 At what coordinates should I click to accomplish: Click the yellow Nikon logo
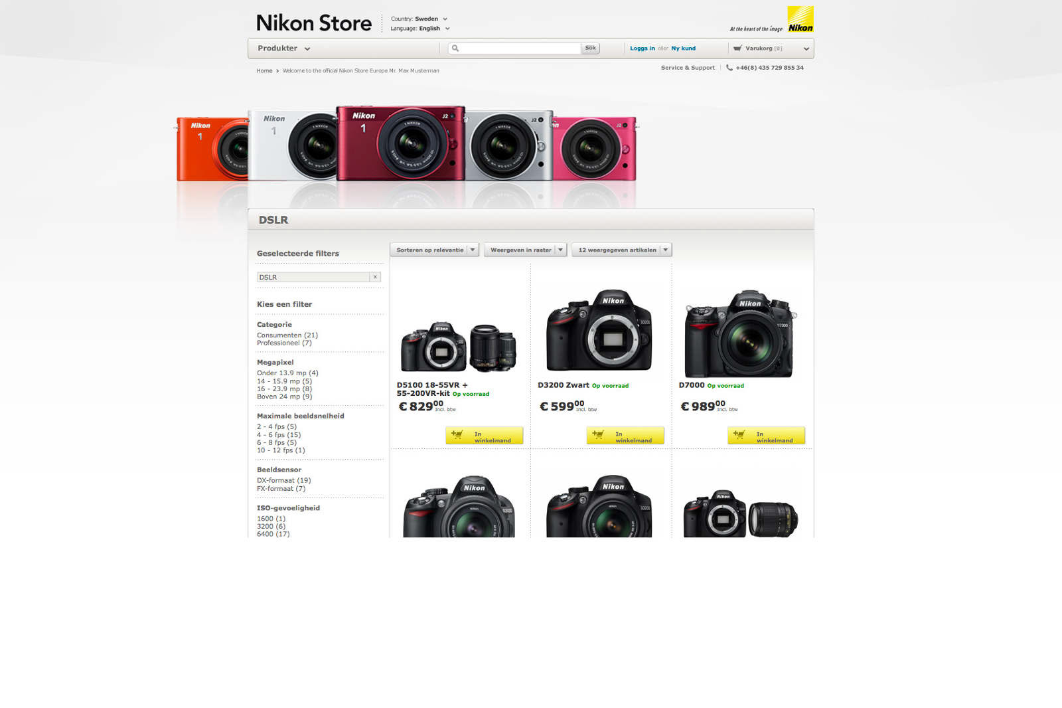(x=800, y=19)
